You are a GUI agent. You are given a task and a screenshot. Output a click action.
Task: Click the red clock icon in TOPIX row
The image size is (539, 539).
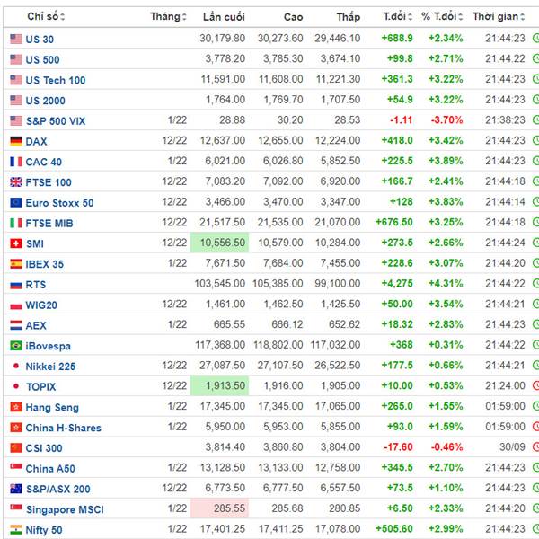click(x=535, y=385)
